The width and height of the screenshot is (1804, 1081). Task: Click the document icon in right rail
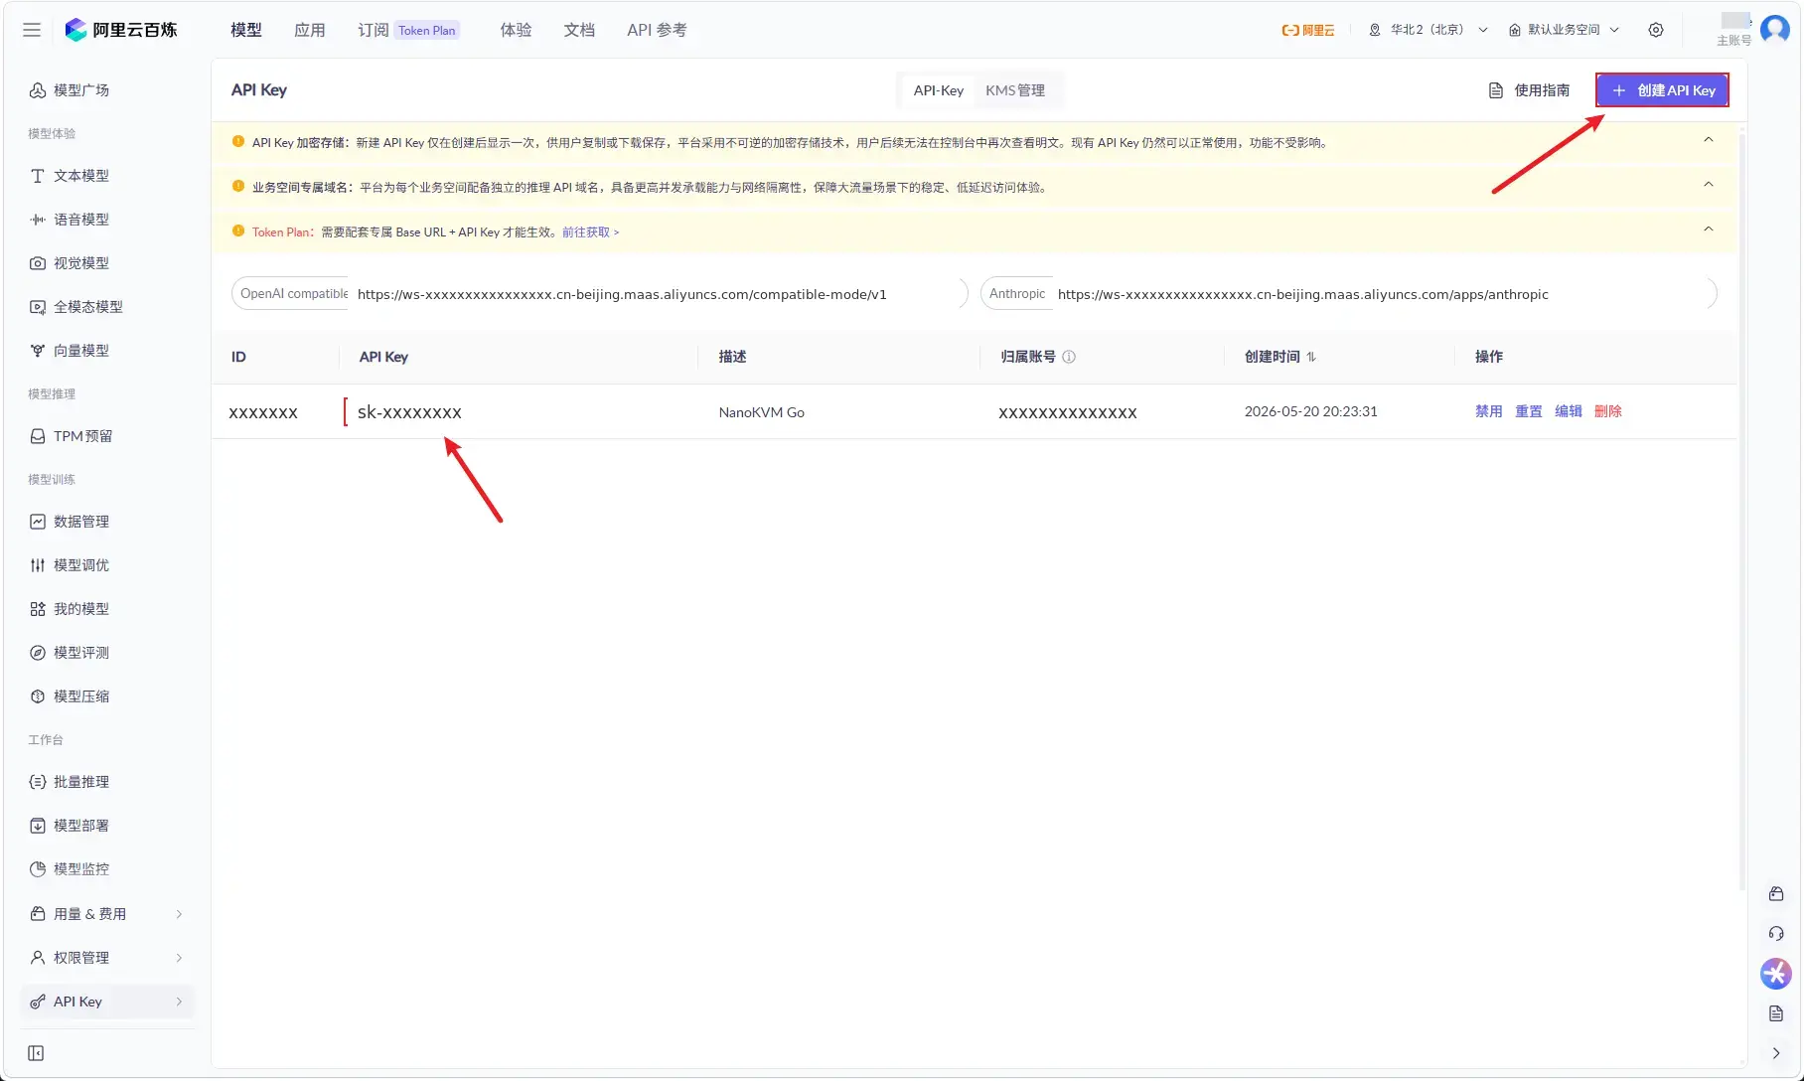point(1776,1013)
